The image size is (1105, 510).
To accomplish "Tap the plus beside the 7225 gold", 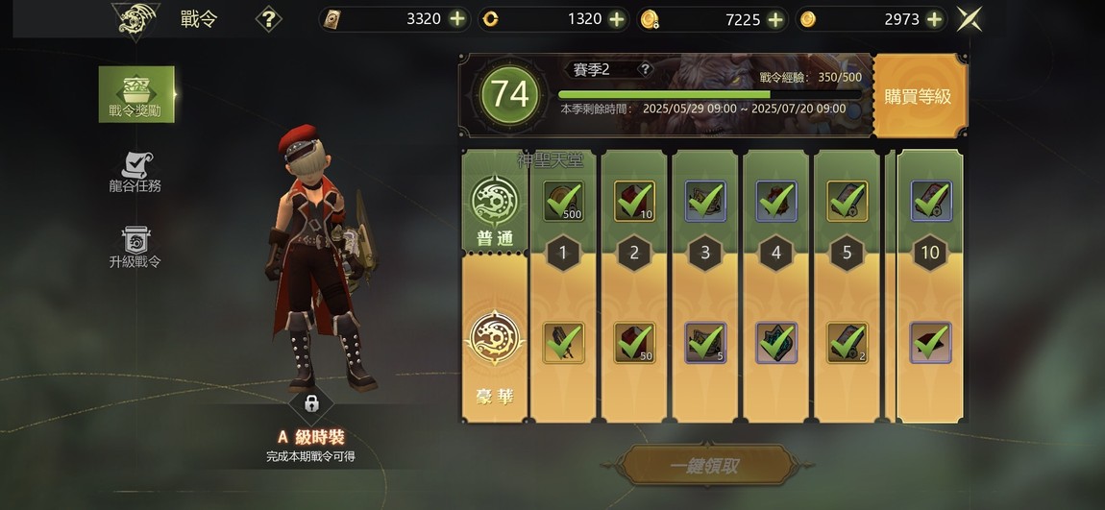I will point(775,20).
